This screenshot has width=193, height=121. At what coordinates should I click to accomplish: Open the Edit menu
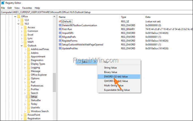click(10, 8)
